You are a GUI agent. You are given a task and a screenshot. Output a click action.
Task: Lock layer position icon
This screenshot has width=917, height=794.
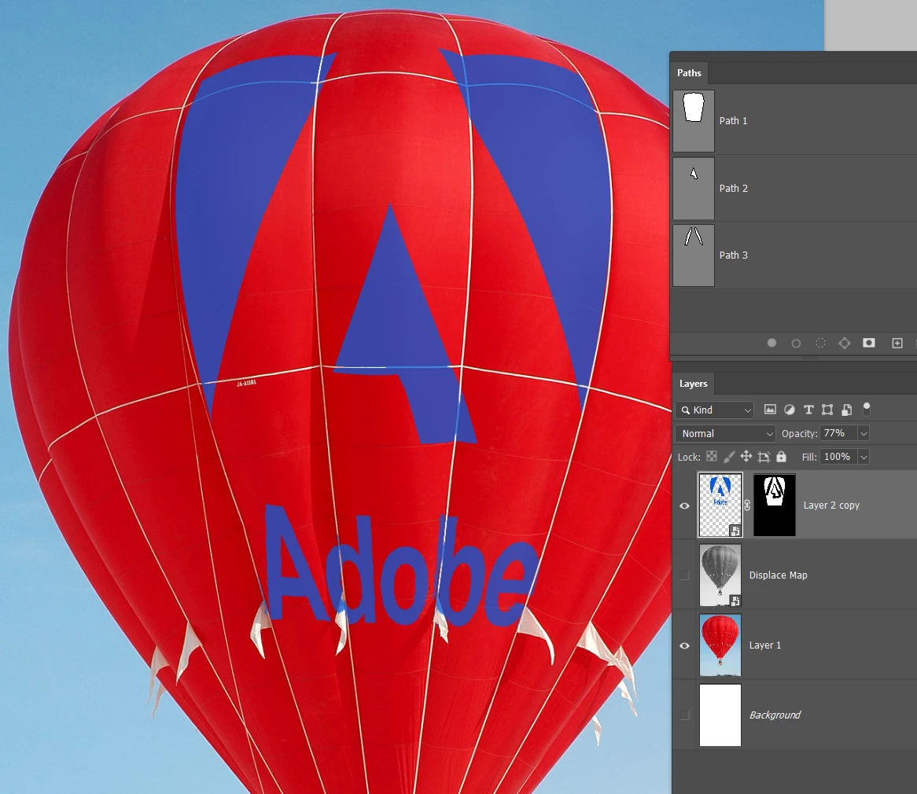746,457
